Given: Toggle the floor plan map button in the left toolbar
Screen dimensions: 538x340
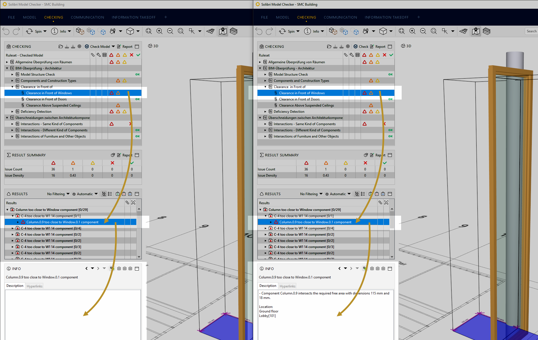Looking at the screenshot, I should 223,31.
